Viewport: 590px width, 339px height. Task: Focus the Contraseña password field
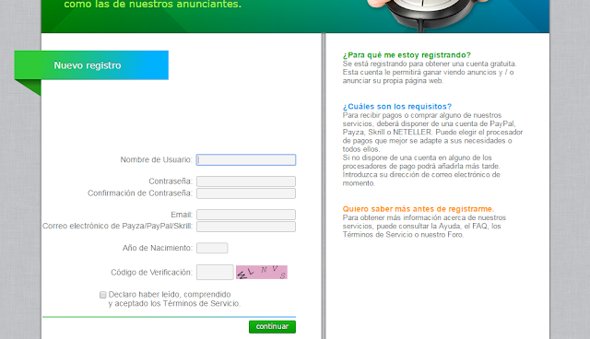pos(246,181)
